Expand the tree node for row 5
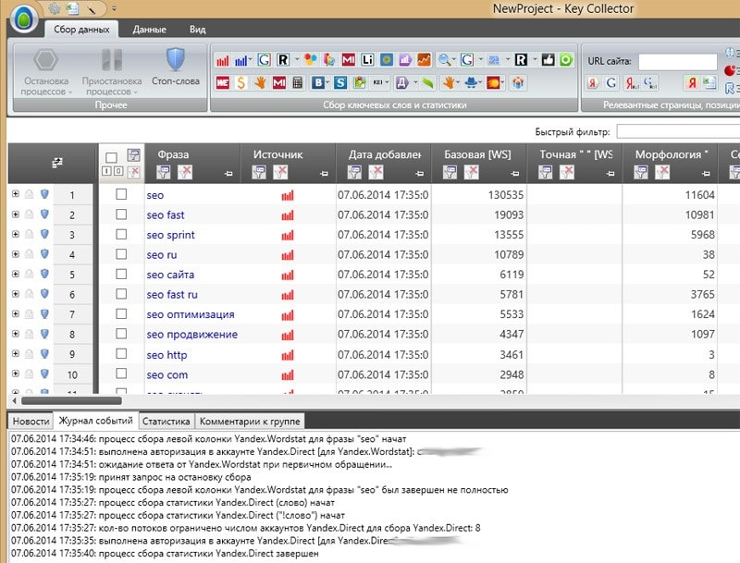This screenshot has width=740, height=563. [x=15, y=275]
